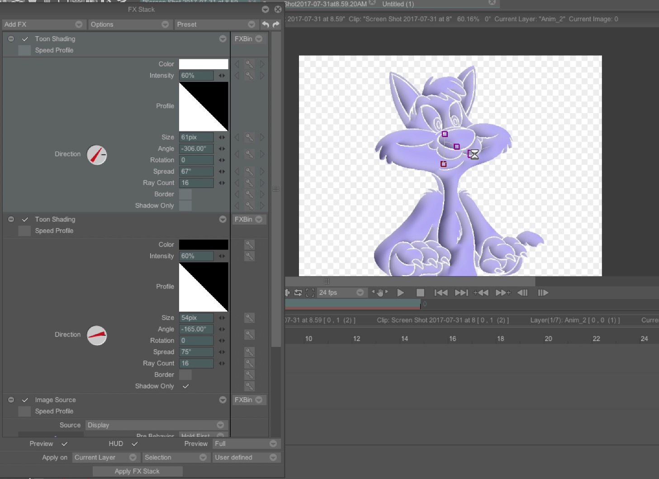The image size is (659, 479).
Task: Disable the first Toon Shading effect checkmark
Action: pyautogui.click(x=25, y=39)
